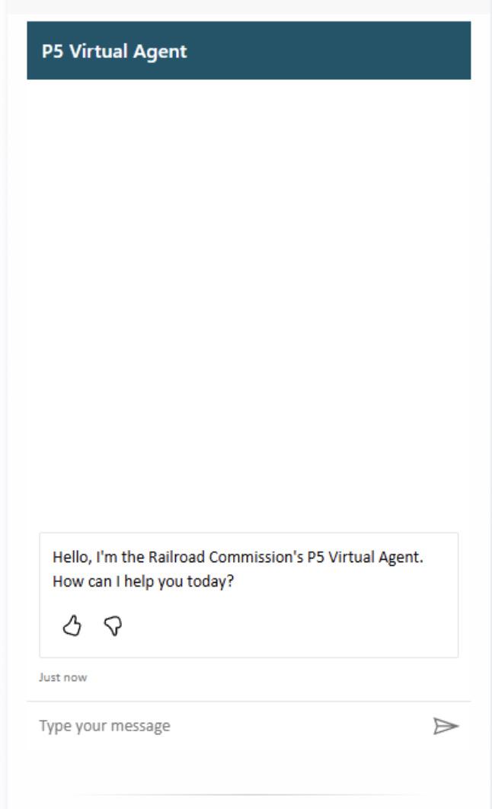Like the Virtual Agent's greeting message
The image size is (492, 809).
72,626
